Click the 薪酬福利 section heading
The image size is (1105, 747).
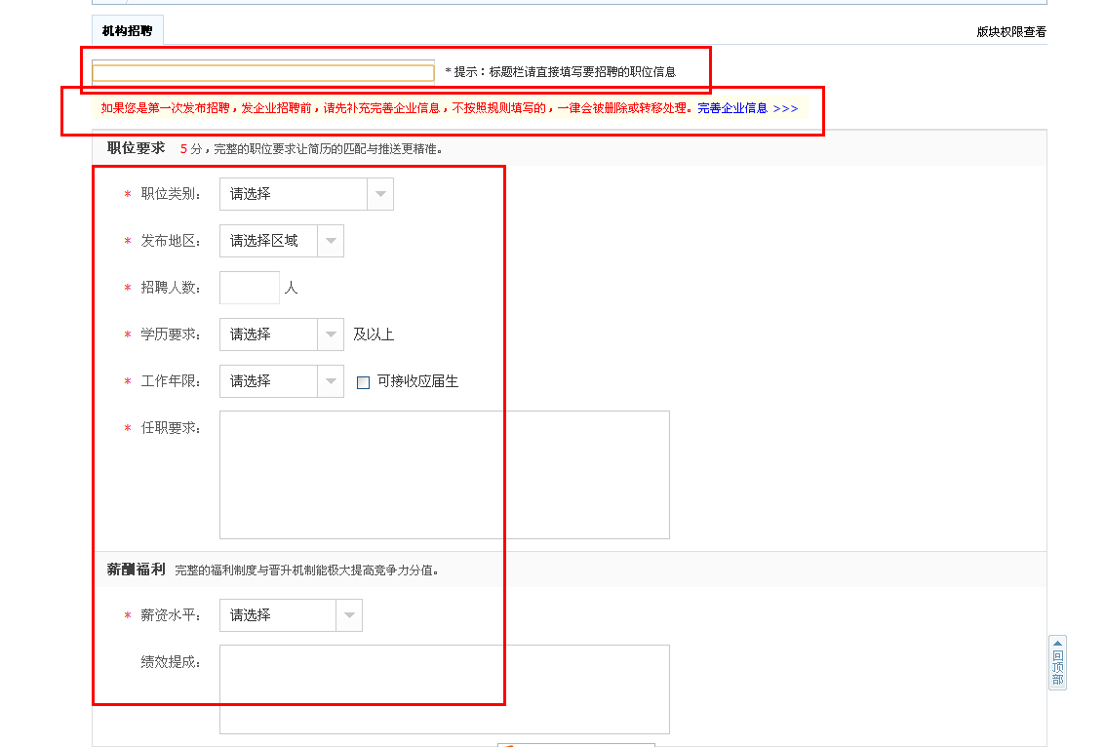point(136,570)
